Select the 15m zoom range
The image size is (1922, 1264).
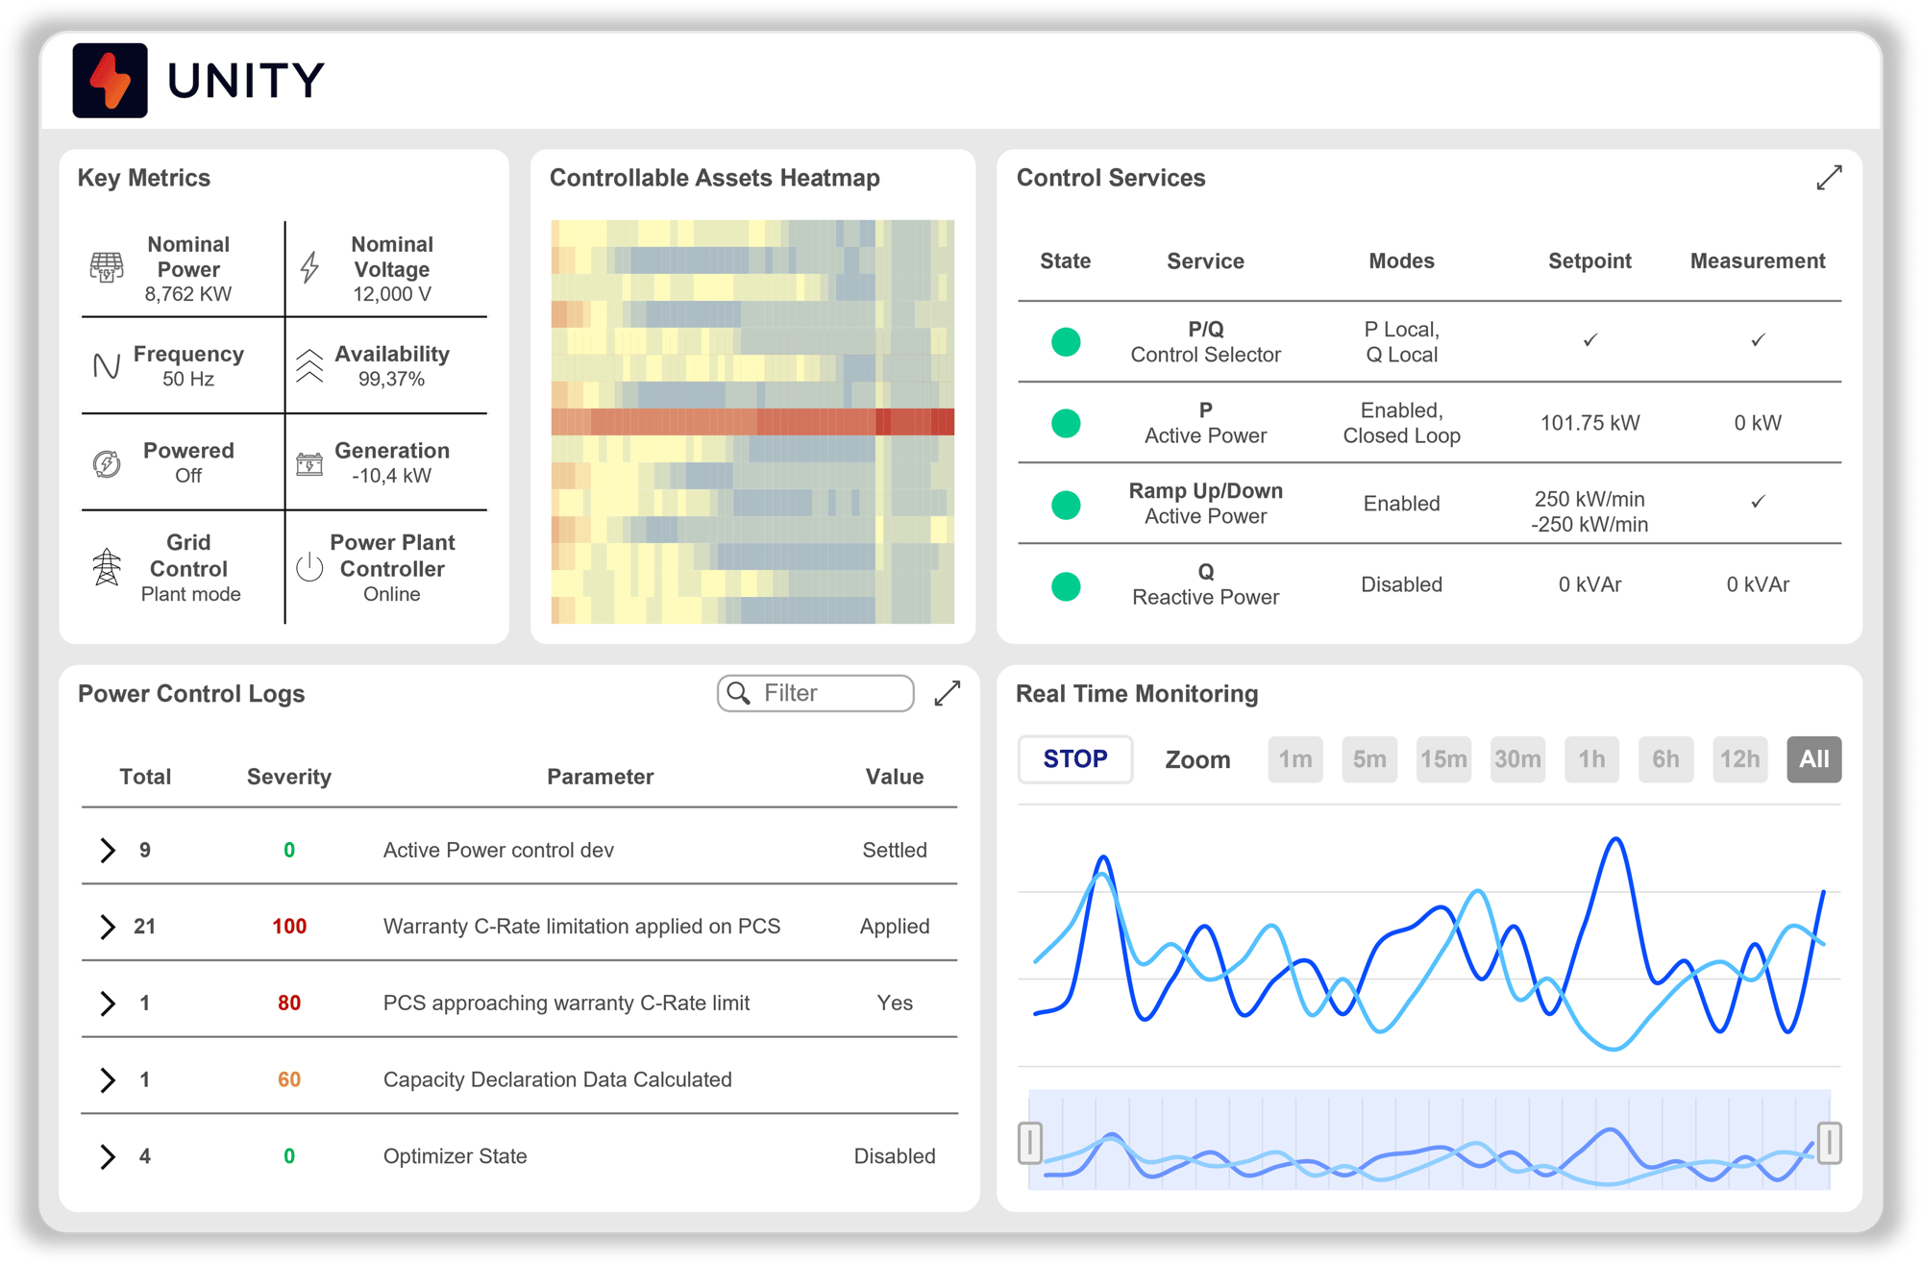point(1443,759)
